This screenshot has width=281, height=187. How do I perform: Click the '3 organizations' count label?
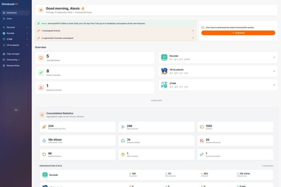268,166
